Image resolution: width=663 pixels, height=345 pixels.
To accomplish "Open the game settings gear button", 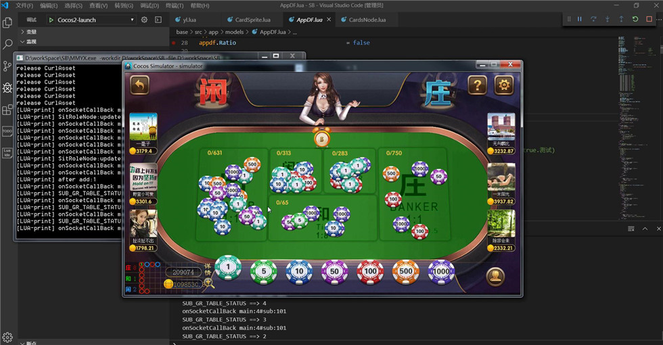I will point(504,85).
